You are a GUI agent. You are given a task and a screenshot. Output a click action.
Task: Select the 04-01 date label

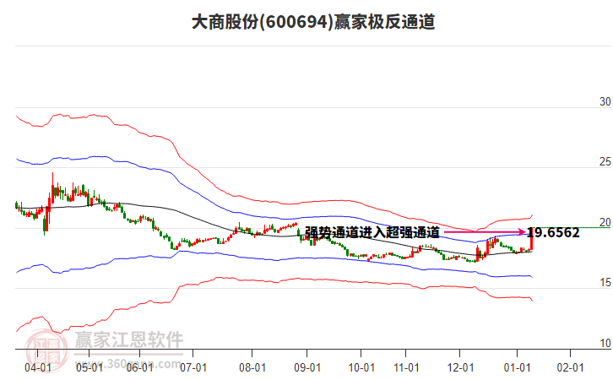(x=38, y=368)
